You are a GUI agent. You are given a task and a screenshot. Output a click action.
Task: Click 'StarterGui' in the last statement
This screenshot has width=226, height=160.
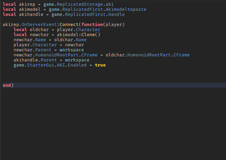tap(41, 65)
